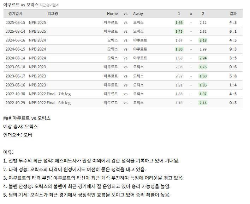Click highlighted odds 1.86
The height and width of the screenshot is (204, 250).
click(203, 85)
